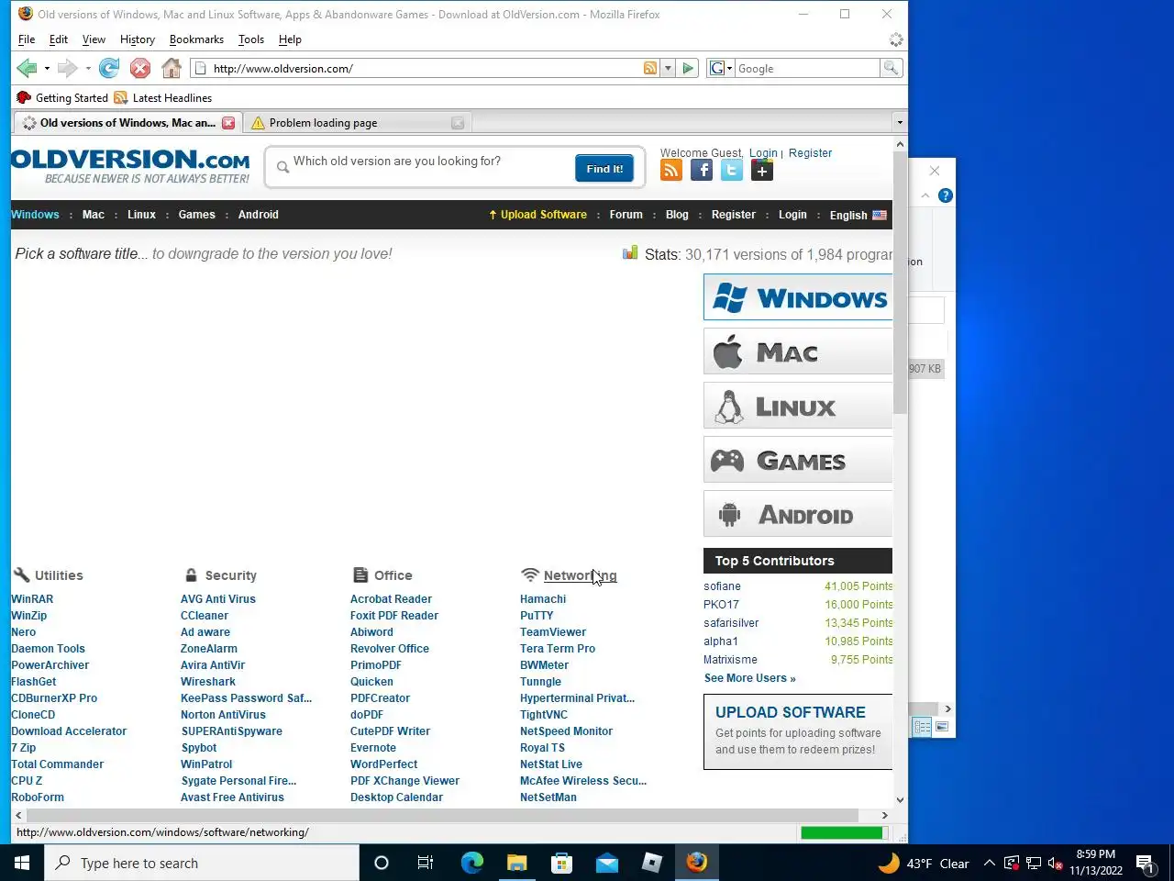Launch Microsoft Edge from the taskbar
1174x881 pixels.
(x=471, y=863)
